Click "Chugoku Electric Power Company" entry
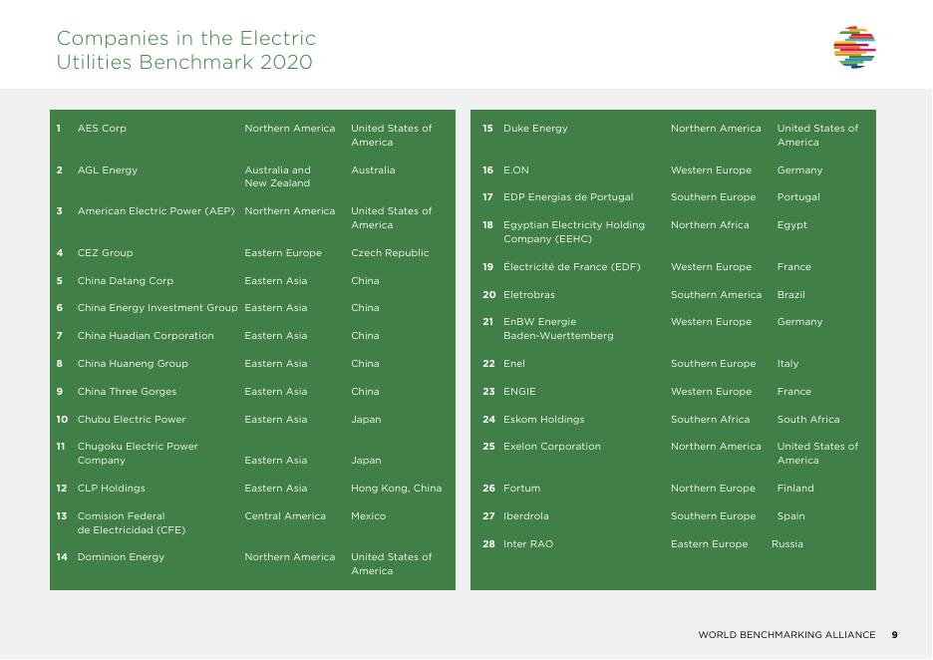The width and height of the screenshot is (933, 660). pos(138,454)
